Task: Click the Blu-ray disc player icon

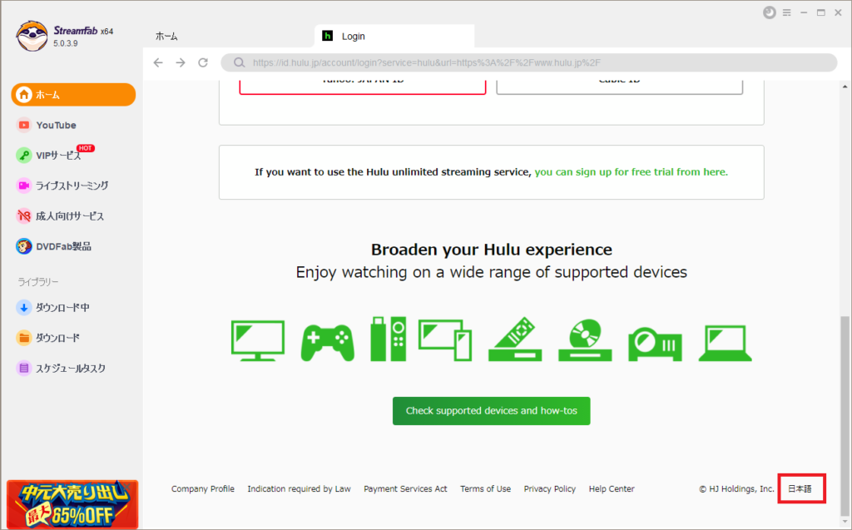Action: [x=585, y=340]
